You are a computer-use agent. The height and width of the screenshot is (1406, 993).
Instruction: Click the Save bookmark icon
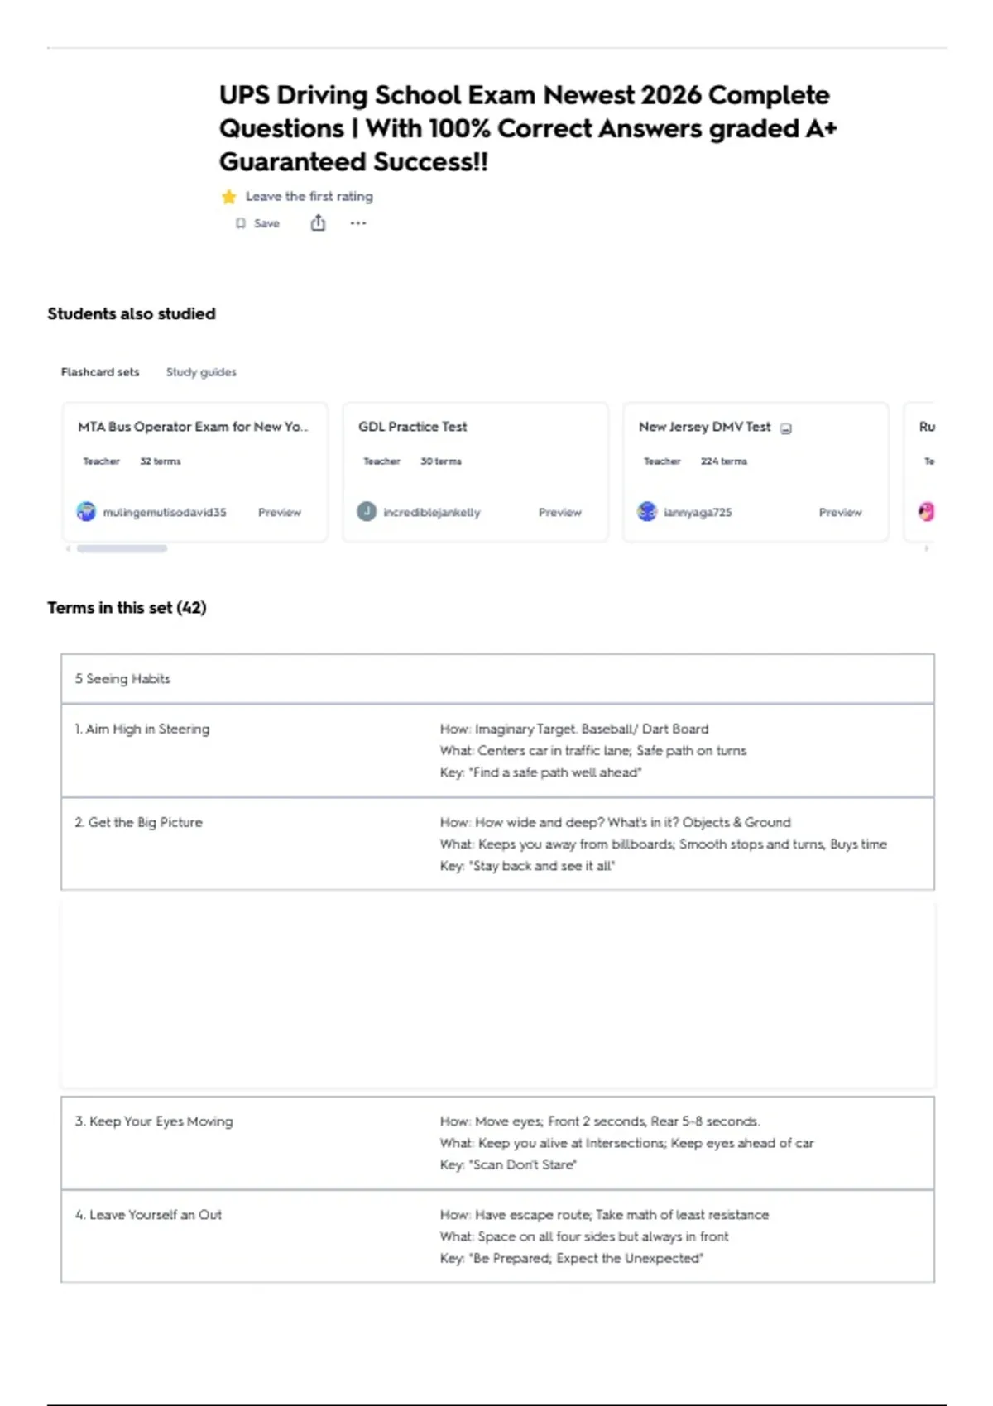(x=241, y=223)
